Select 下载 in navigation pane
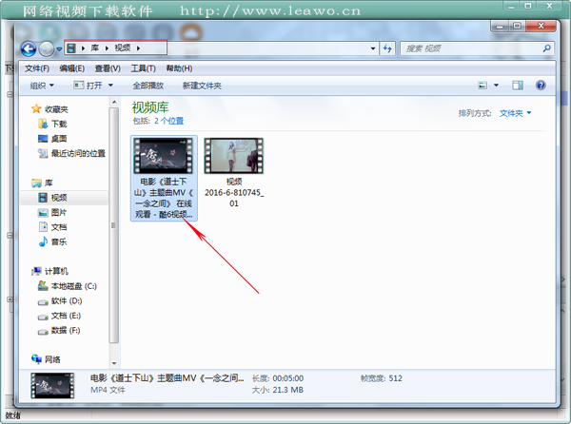 click(59, 124)
